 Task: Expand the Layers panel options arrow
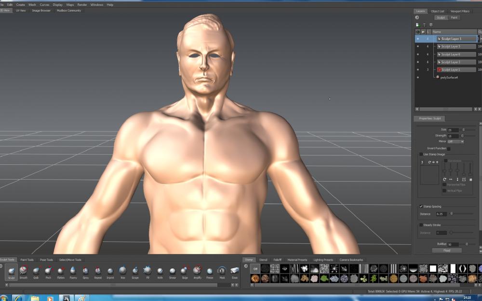pyautogui.click(x=417, y=17)
